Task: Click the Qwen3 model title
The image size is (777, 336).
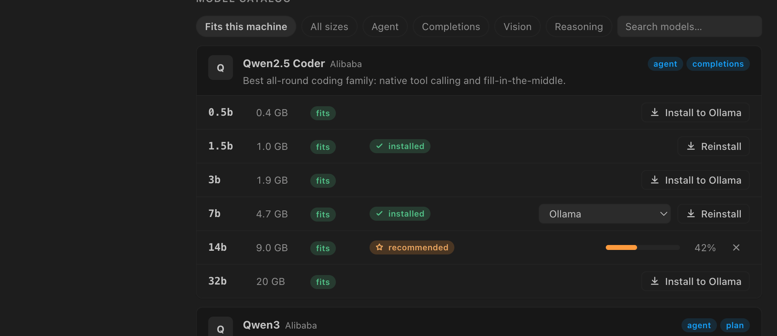Action: tap(261, 325)
